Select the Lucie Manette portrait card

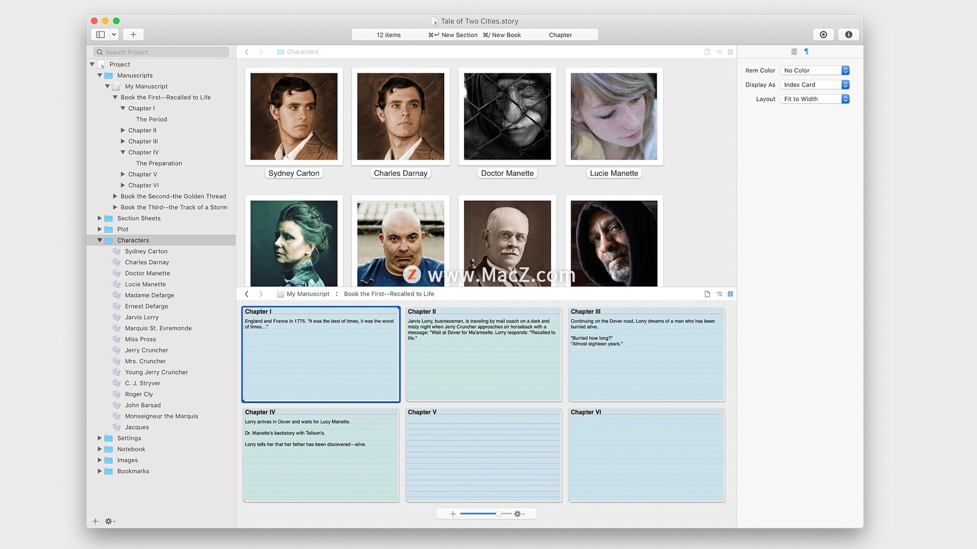click(x=614, y=116)
